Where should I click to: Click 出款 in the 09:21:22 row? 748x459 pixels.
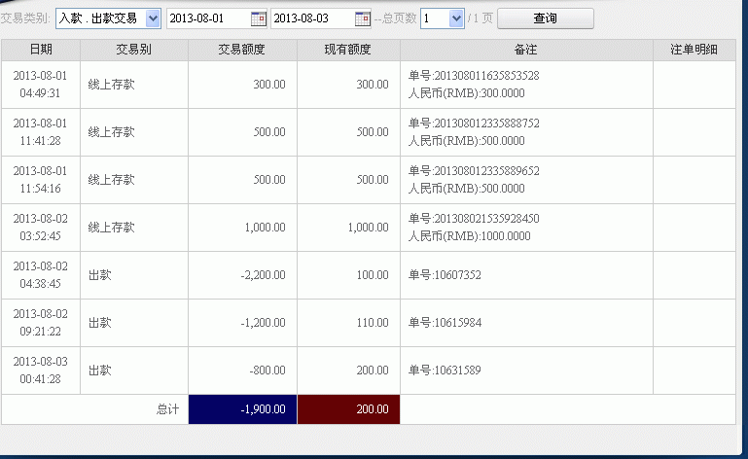point(100,323)
